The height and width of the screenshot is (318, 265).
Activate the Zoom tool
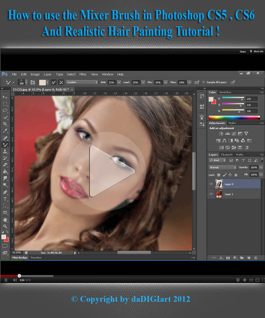5,226
